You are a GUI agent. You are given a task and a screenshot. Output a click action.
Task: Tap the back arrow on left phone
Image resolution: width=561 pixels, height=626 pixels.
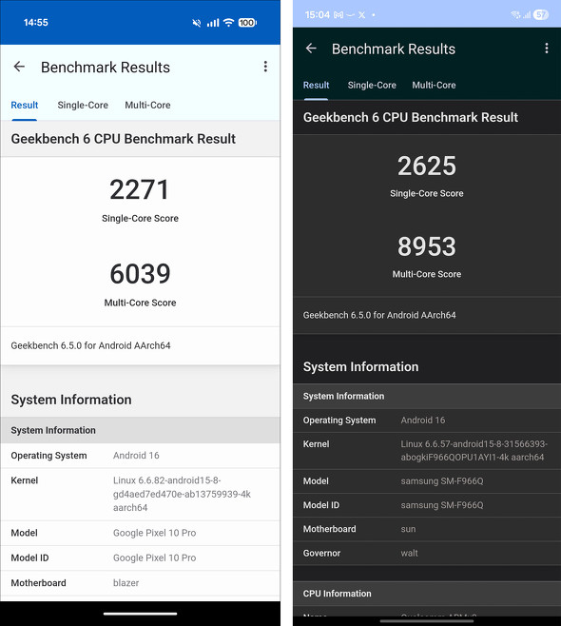19,67
